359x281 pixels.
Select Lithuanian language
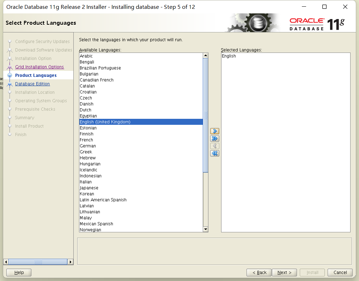141,212
